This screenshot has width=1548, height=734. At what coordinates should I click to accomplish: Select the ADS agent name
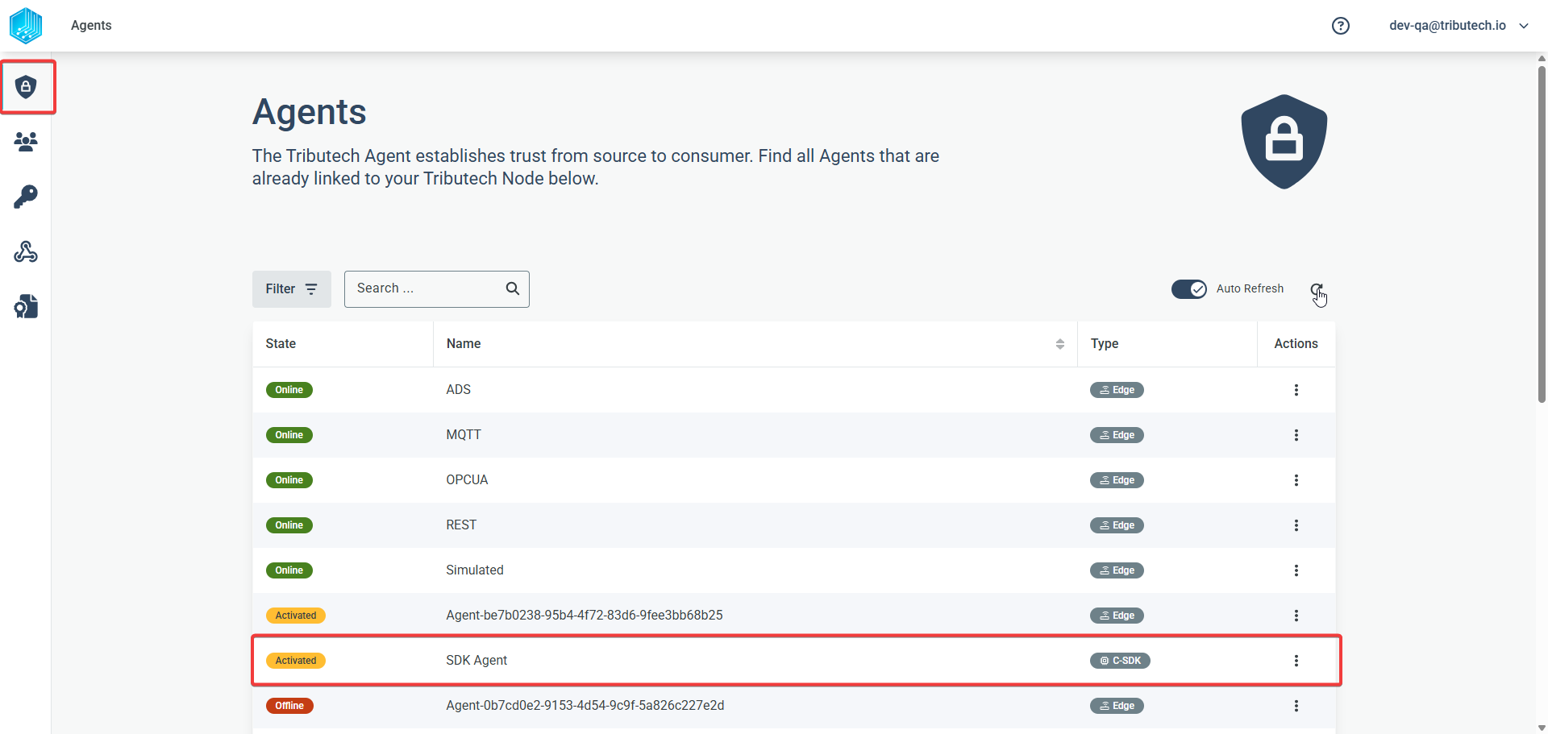coord(459,390)
